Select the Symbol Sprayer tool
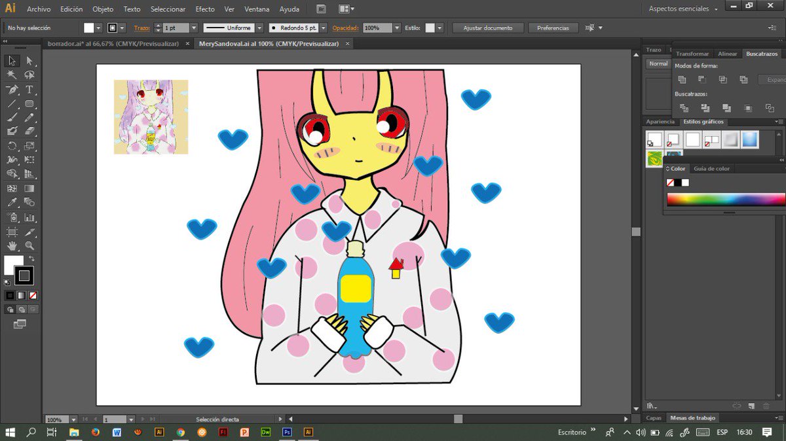This screenshot has width=786, height=441. coord(12,217)
